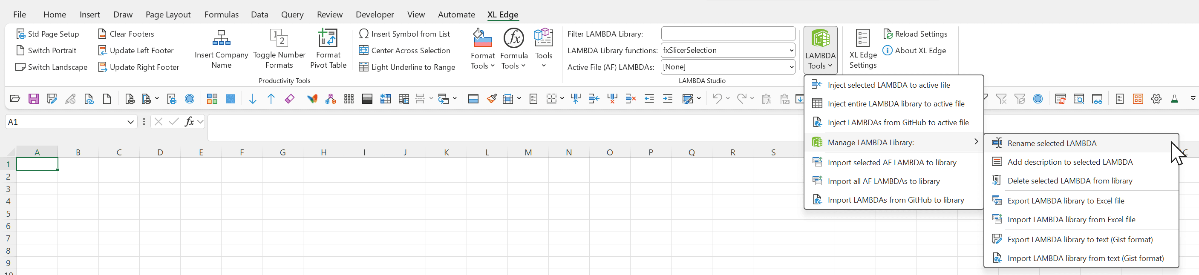Click the blue up arrow toolbar icon

pyautogui.click(x=271, y=99)
